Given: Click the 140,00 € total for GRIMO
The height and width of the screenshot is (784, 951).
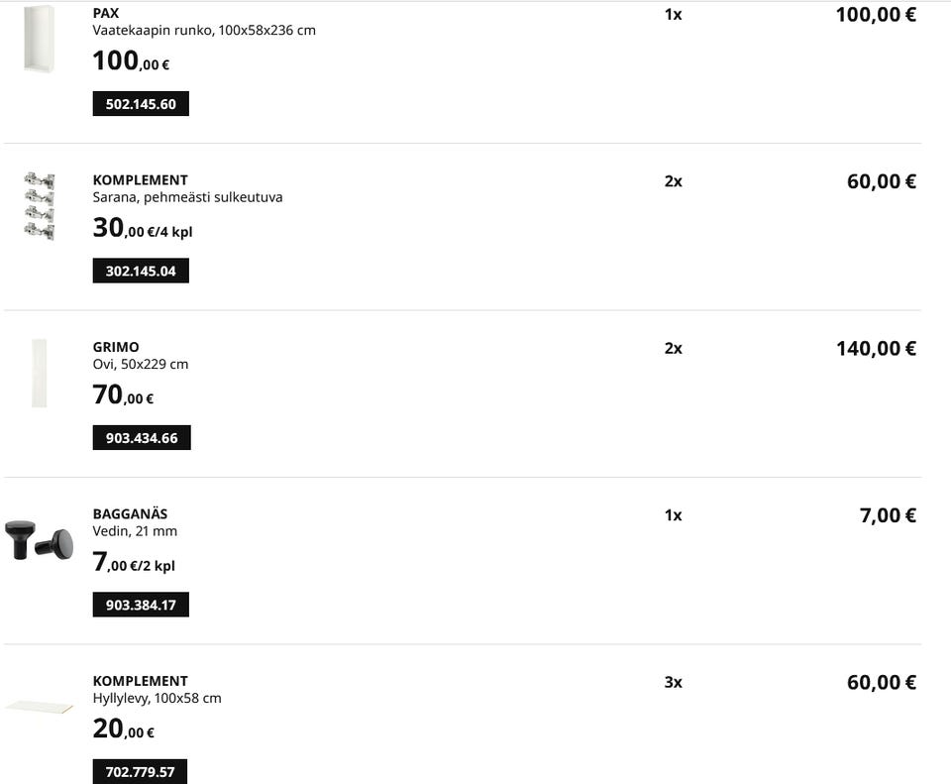Looking at the screenshot, I should [876, 348].
